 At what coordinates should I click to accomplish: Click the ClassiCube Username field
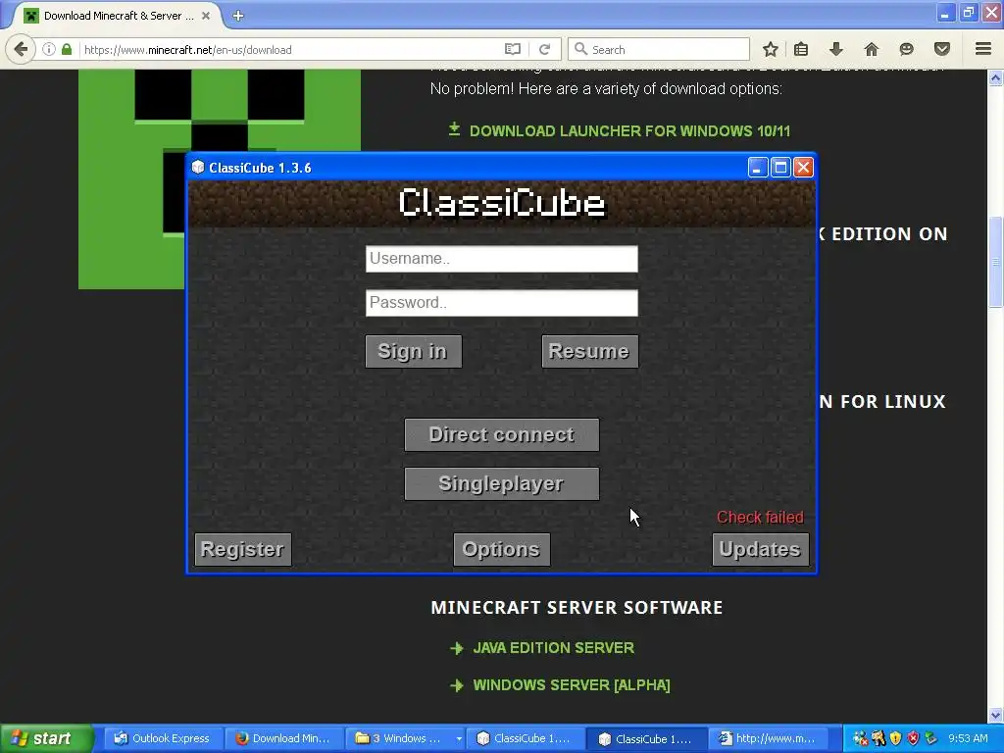(x=501, y=259)
